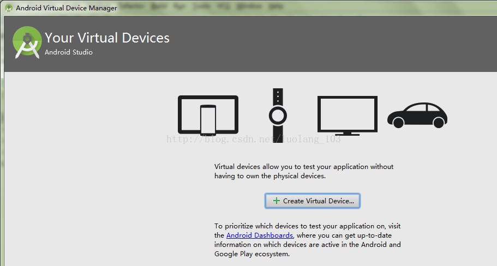This screenshot has width=497, height=266.
Task: Select the Wear watch device icon
Action: tap(278, 115)
